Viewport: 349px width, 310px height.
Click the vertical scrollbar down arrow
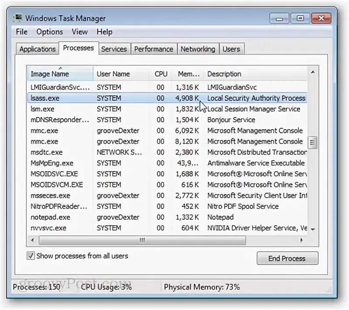[x=313, y=229]
